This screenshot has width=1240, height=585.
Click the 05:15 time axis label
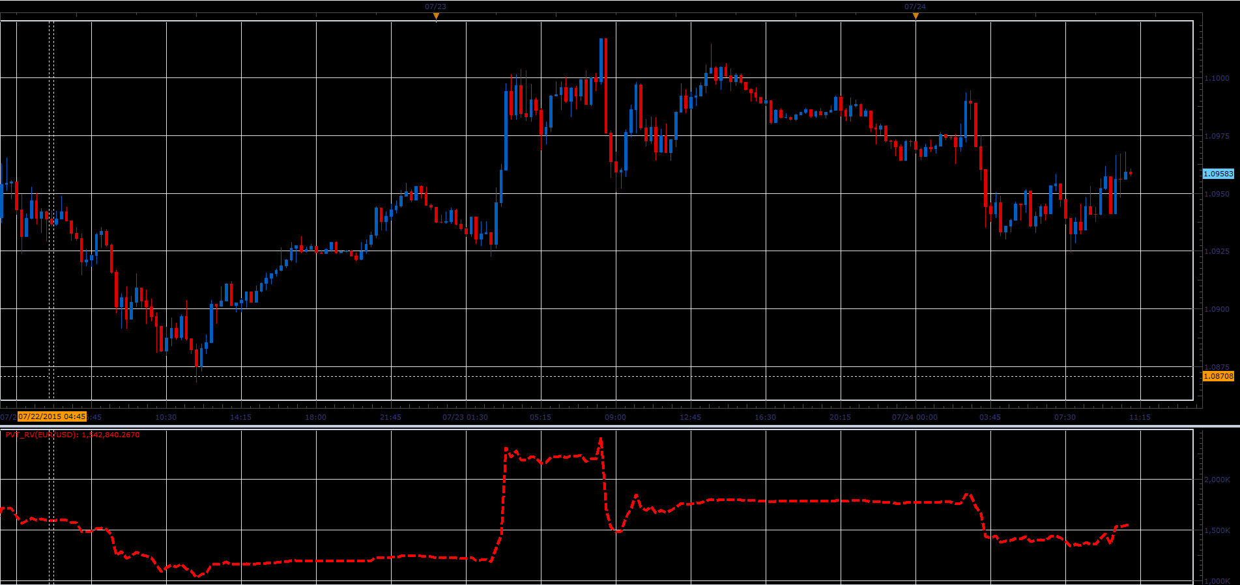point(540,417)
